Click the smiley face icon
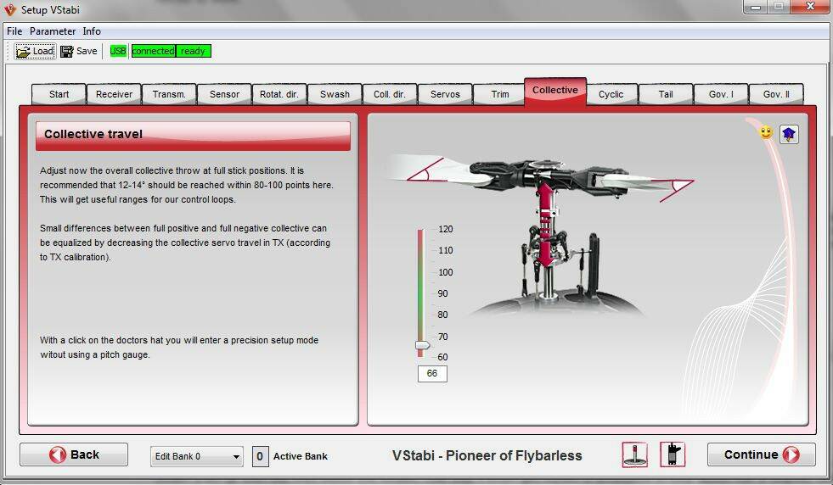Screen dimensions: 833x485 766,132
